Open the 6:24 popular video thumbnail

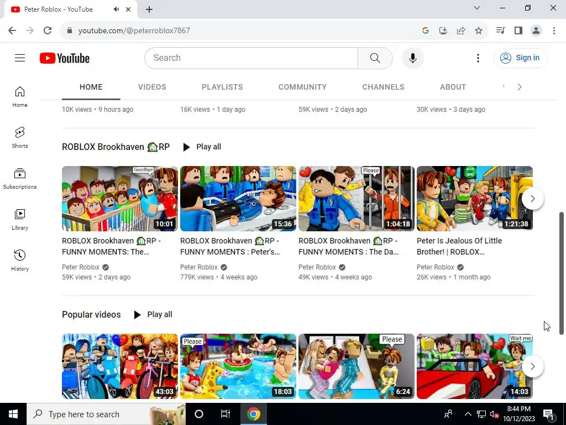pos(357,366)
